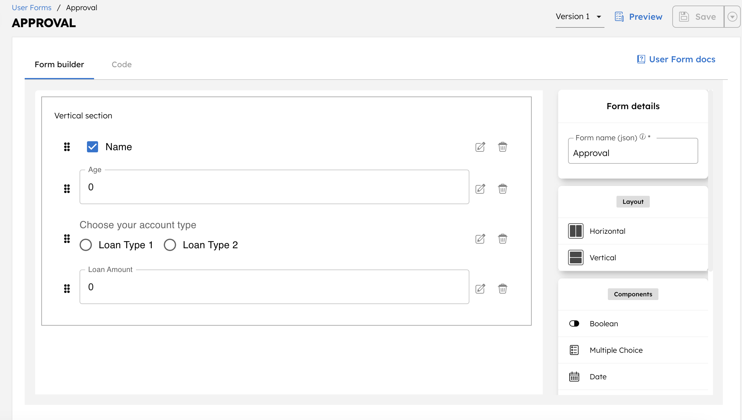Click the Form details heading
The width and height of the screenshot is (742, 420).
click(x=633, y=106)
